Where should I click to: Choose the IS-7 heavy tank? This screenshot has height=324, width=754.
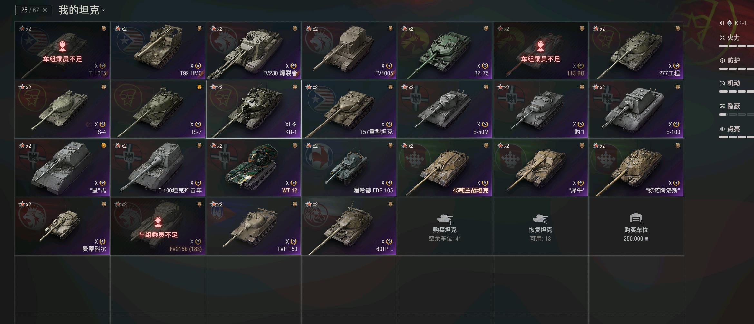click(158, 109)
